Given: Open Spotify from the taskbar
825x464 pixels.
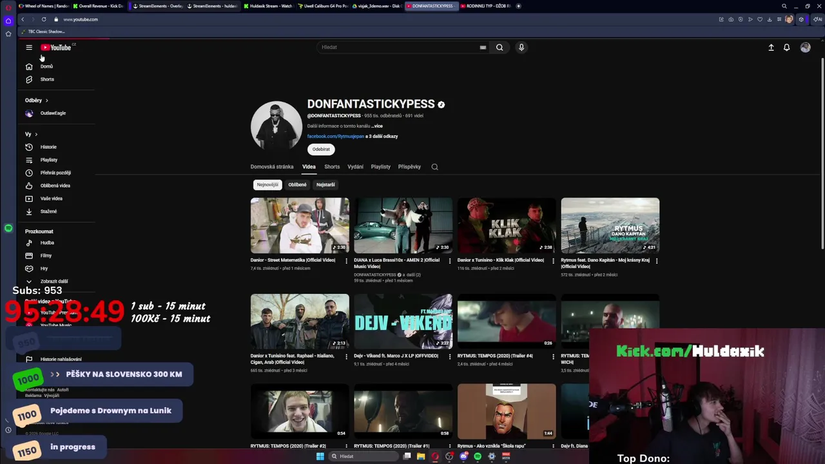Looking at the screenshot, I should tap(478, 456).
